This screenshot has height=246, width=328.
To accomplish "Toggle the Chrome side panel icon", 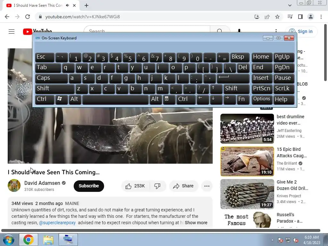I will point(300,17).
